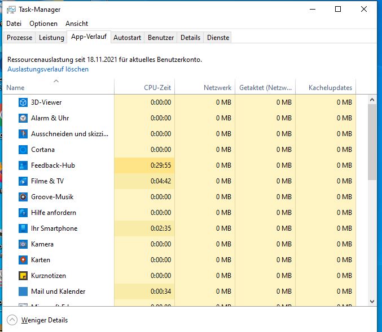Image resolution: width=382 pixels, height=332 pixels.
Task: Click the scrollbar down arrow
Action: coord(372,302)
